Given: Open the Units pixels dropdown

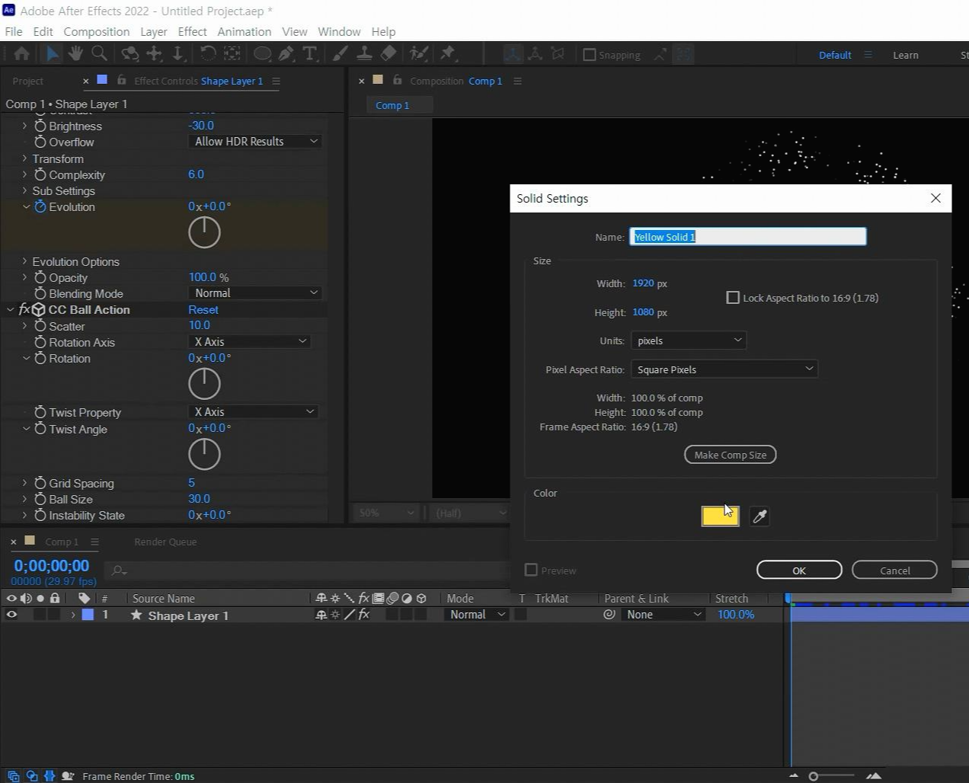Looking at the screenshot, I should (x=689, y=340).
